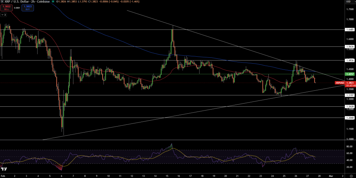Click the BUY 1.3823 button
Screen dimensions: 356x178
[x=28, y=8]
